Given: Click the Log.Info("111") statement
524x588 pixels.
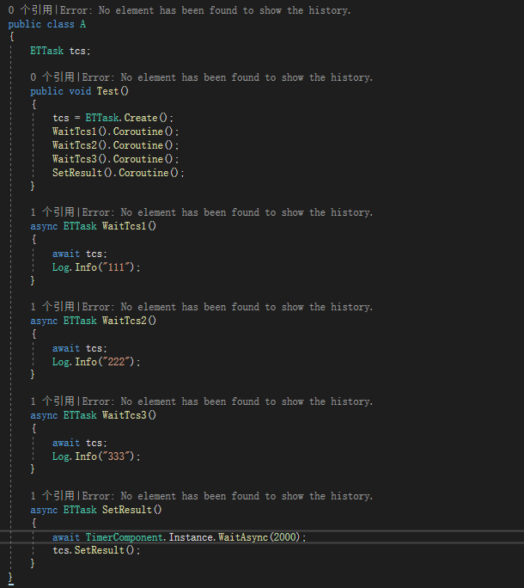Looking at the screenshot, I should click(x=96, y=267).
